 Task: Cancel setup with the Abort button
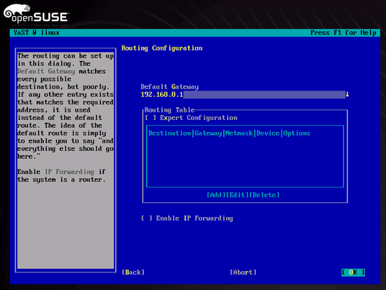[x=243, y=272]
